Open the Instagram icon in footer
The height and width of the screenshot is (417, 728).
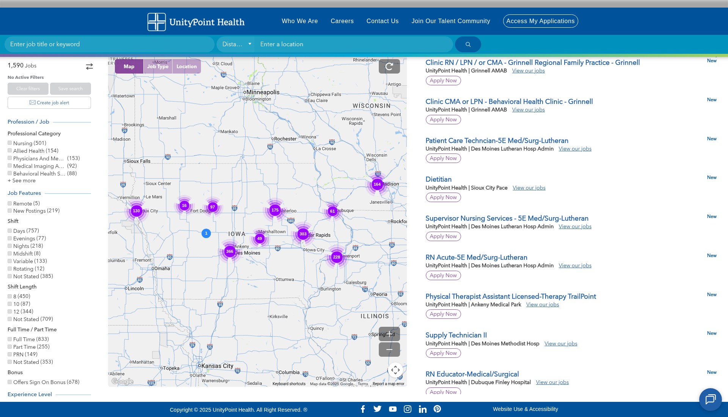pos(408,409)
